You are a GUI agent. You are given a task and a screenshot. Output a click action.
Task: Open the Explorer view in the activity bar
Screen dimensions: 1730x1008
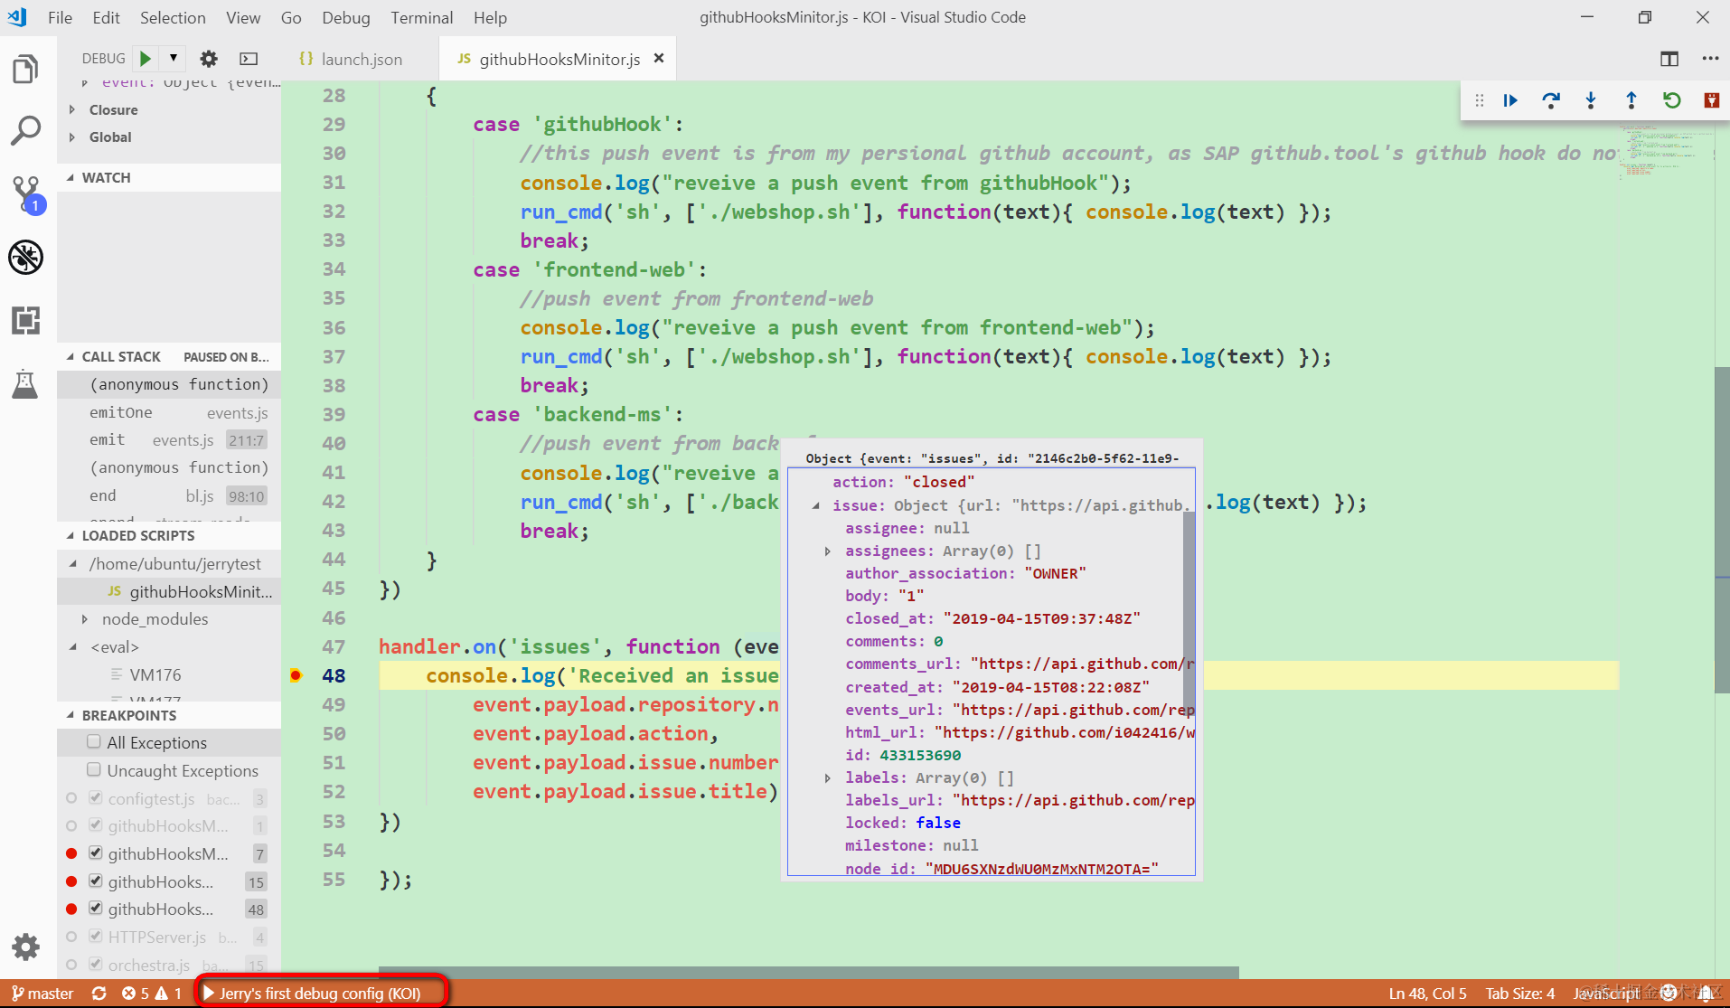[x=25, y=70]
